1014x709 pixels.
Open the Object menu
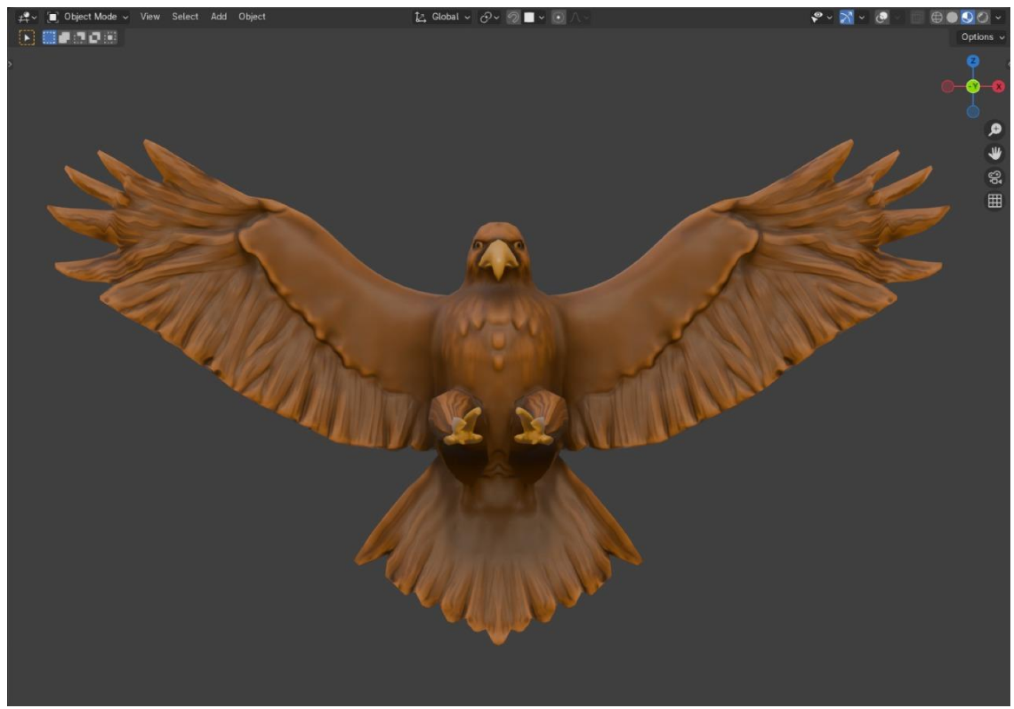[252, 17]
